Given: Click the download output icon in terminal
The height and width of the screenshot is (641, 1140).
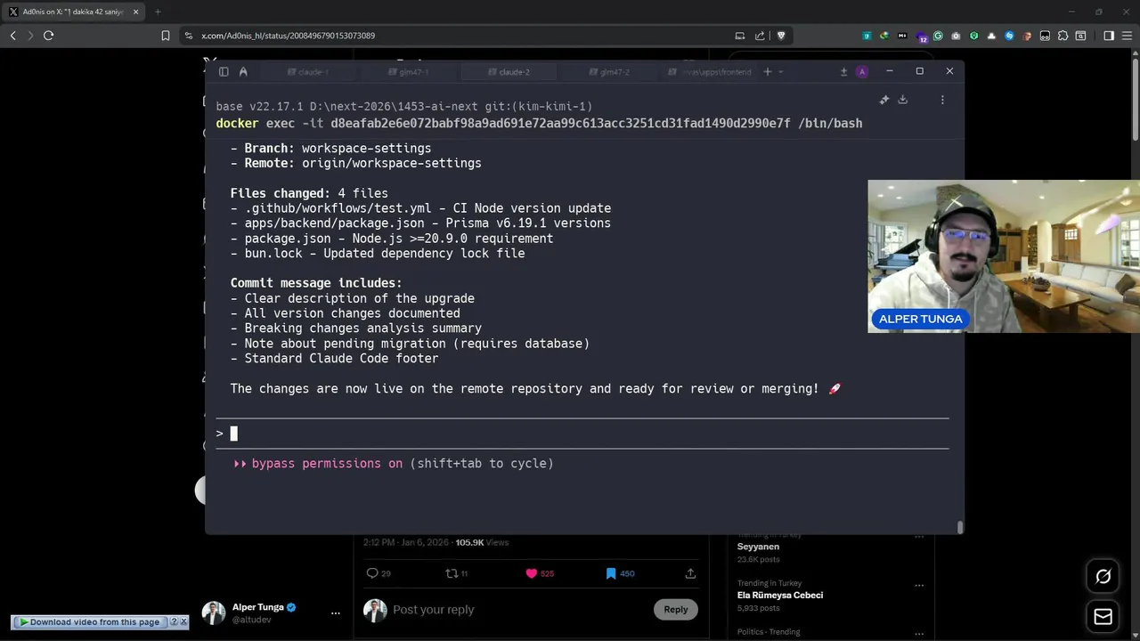Looking at the screenshot, I should click(x=902, y=100).
